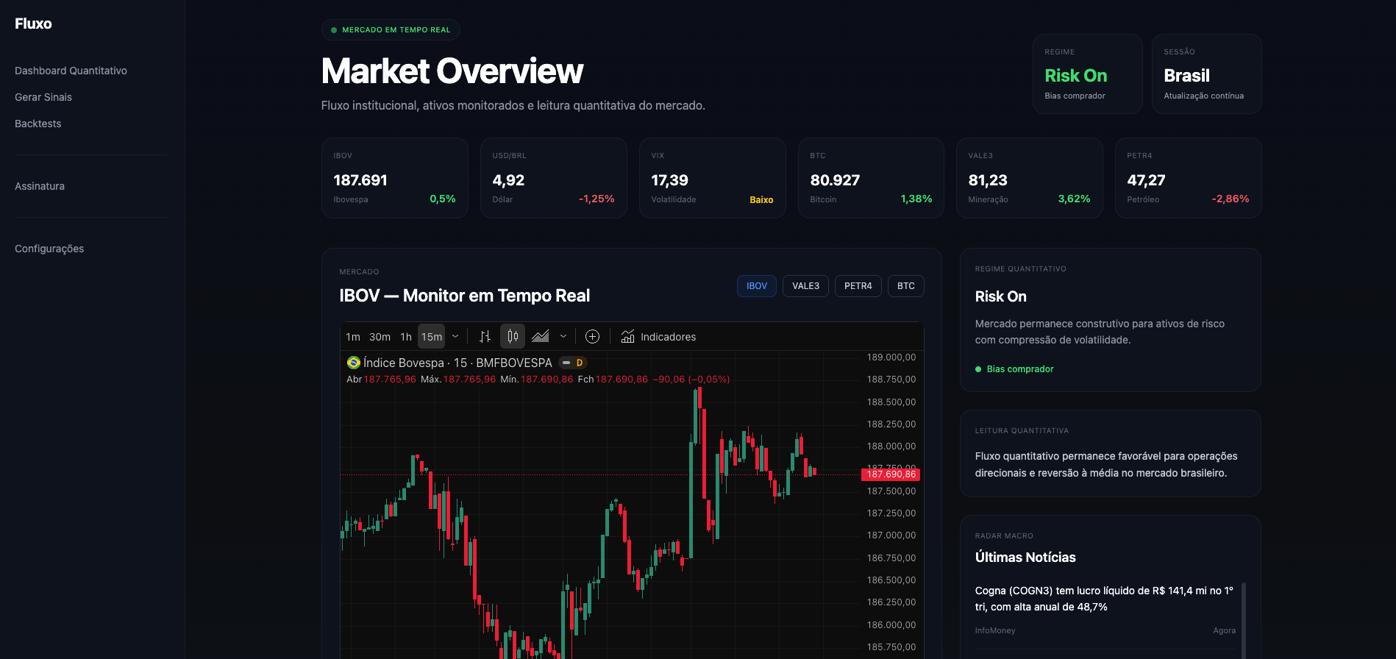This screenshot has height=659, width=1396.
Task: Select the bars chart style icon
Action: 485,337
